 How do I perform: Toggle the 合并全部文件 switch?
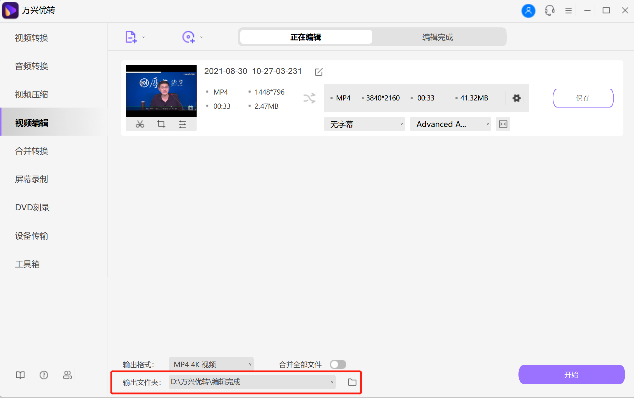(x=338, y=364)
